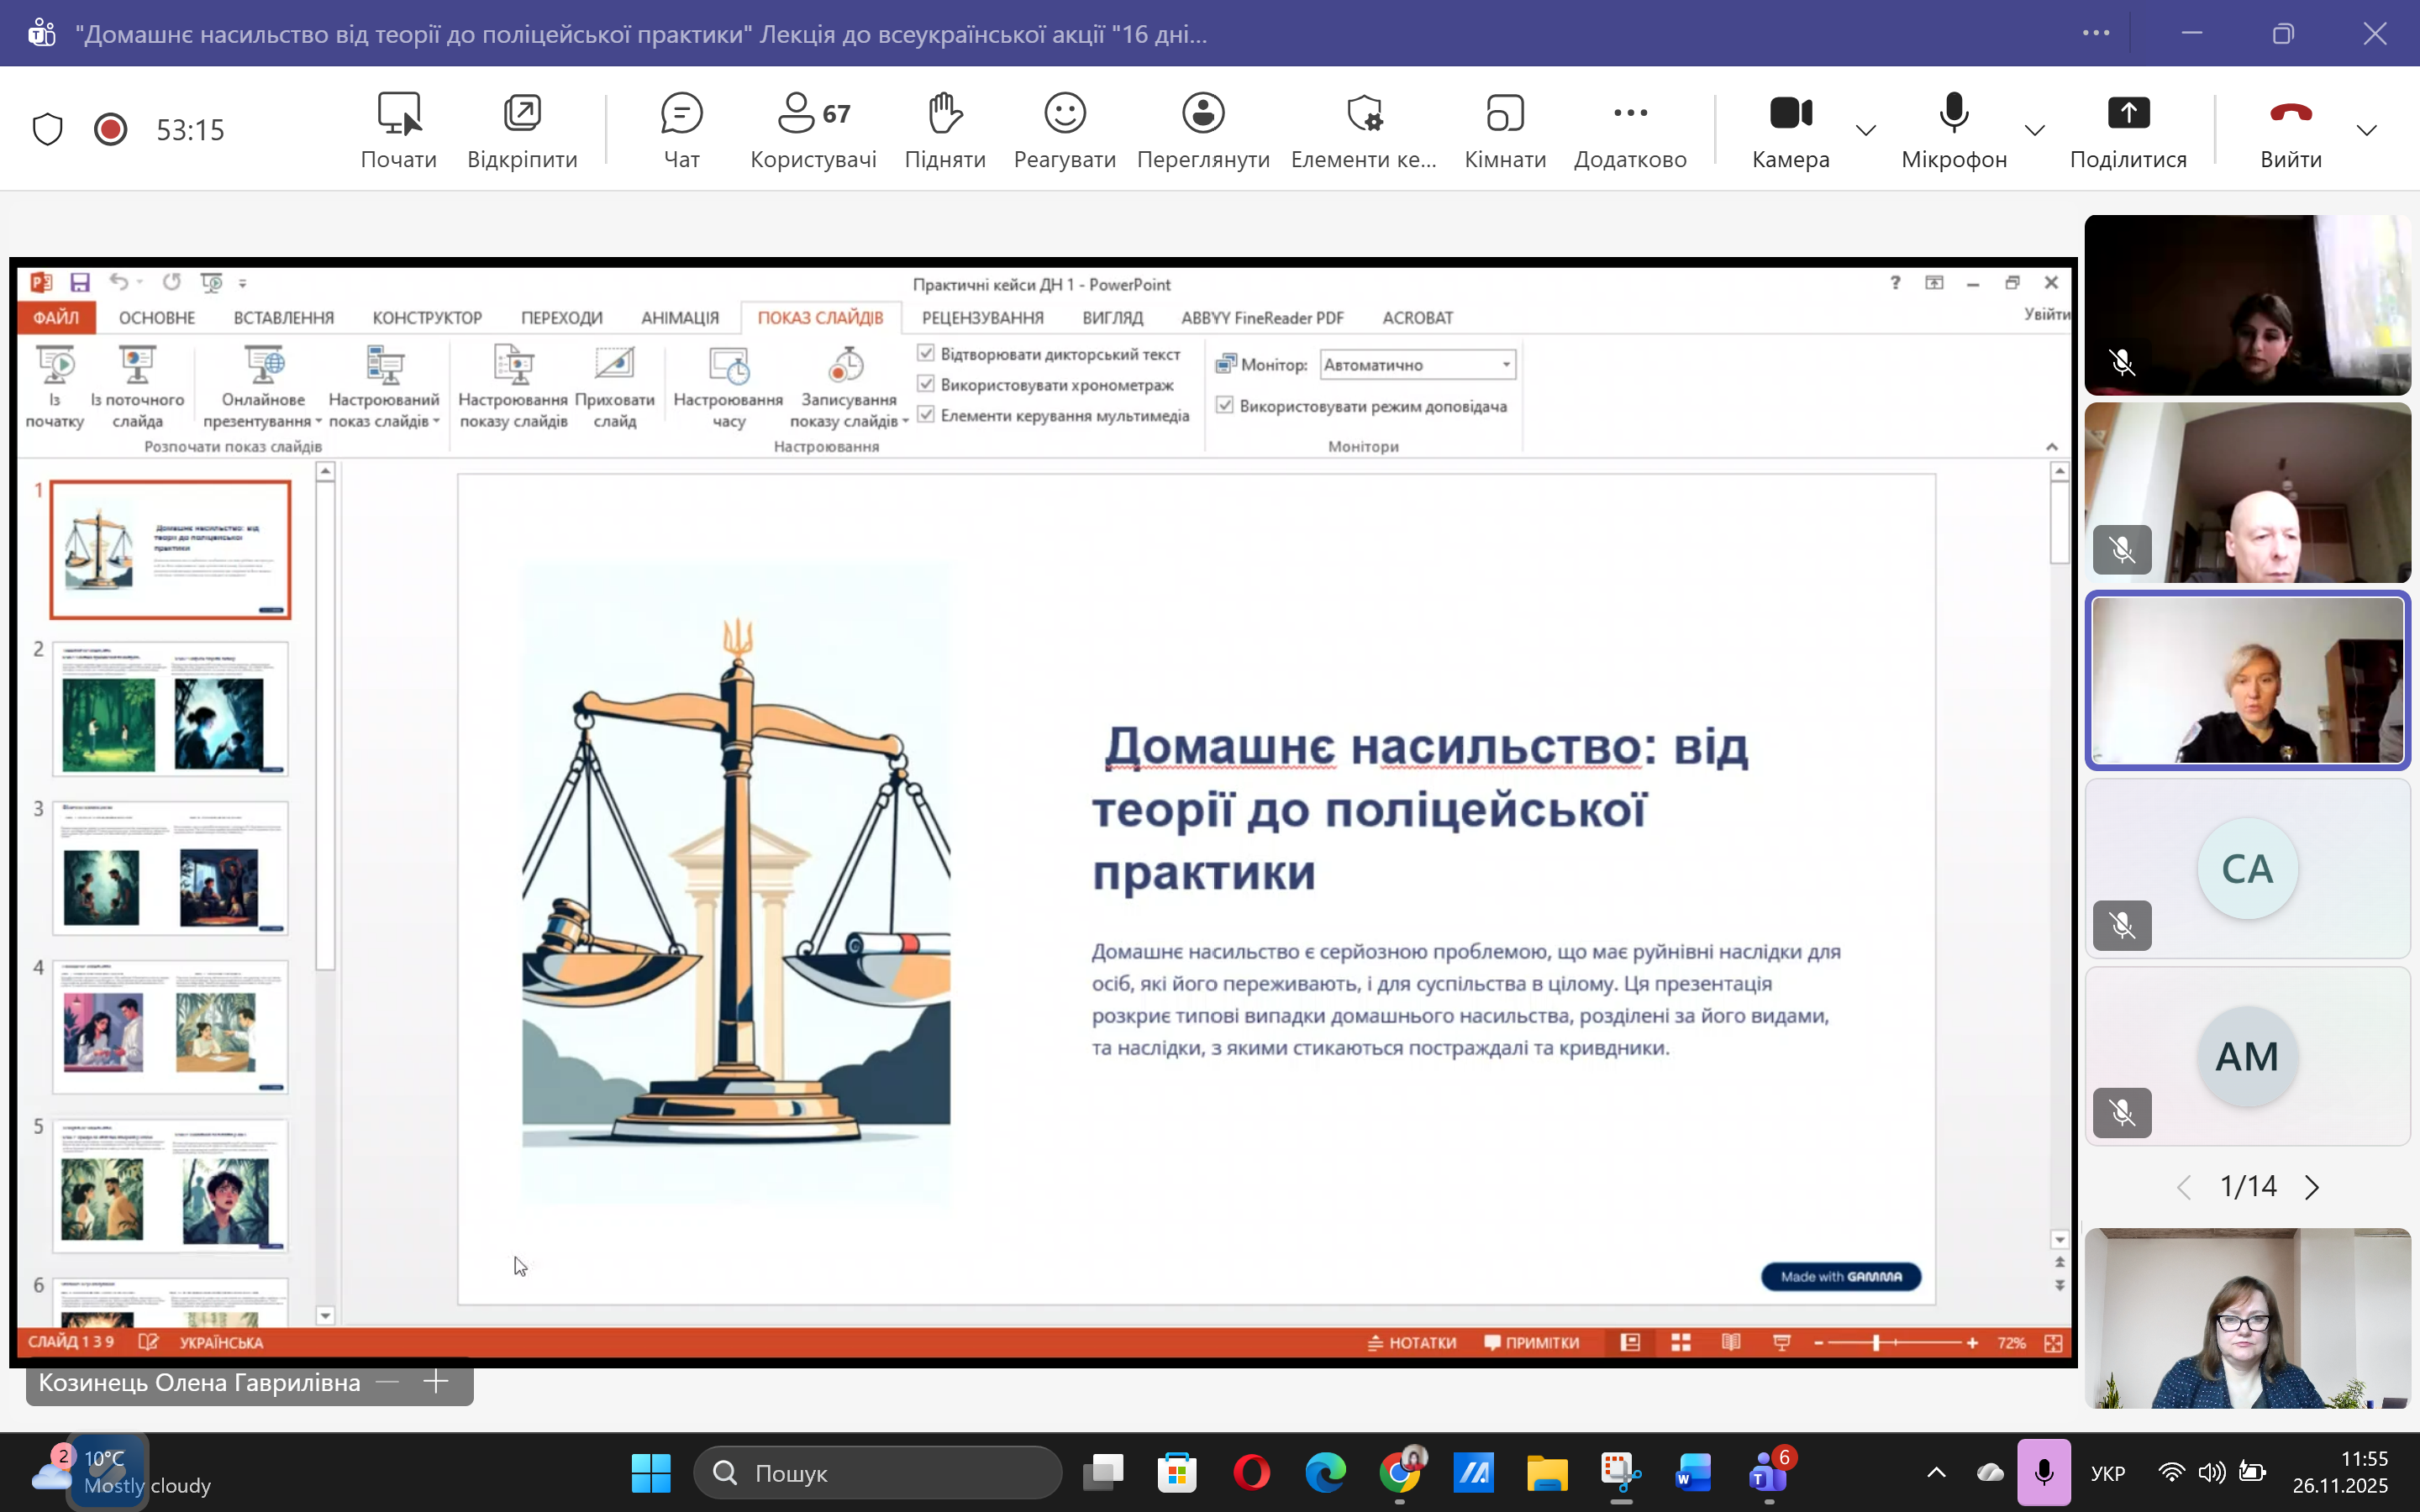Select slide 3 thumbnail
The width and height of the screenshot is (2420, 1512).
coord(170,868)
